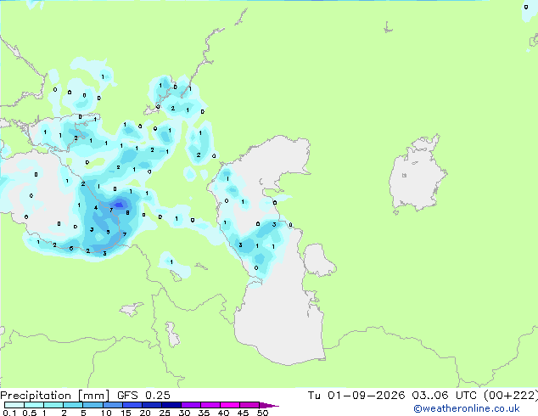538x416 pixels.
Task: Pick the 1–2 mm legend color box
Action: coord(53,405)
